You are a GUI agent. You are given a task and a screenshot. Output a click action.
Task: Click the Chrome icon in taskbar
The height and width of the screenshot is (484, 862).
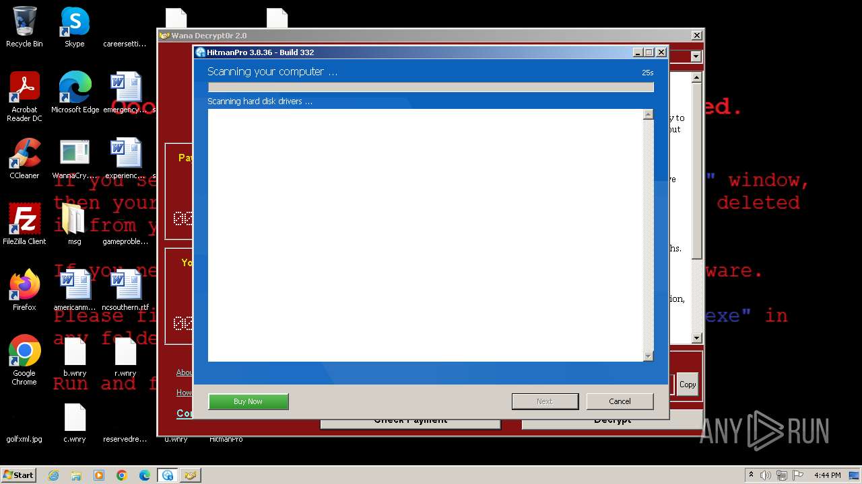122,475
